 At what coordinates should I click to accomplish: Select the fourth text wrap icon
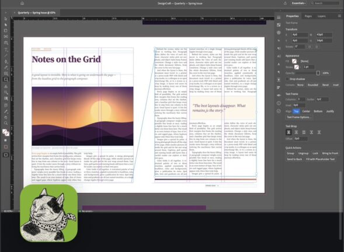tap(311, 132)
